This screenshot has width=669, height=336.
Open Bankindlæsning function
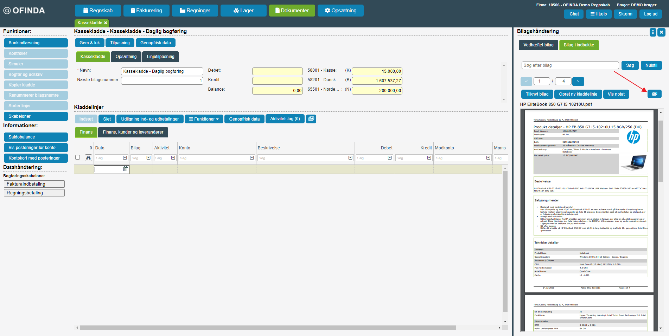(36, 43)
